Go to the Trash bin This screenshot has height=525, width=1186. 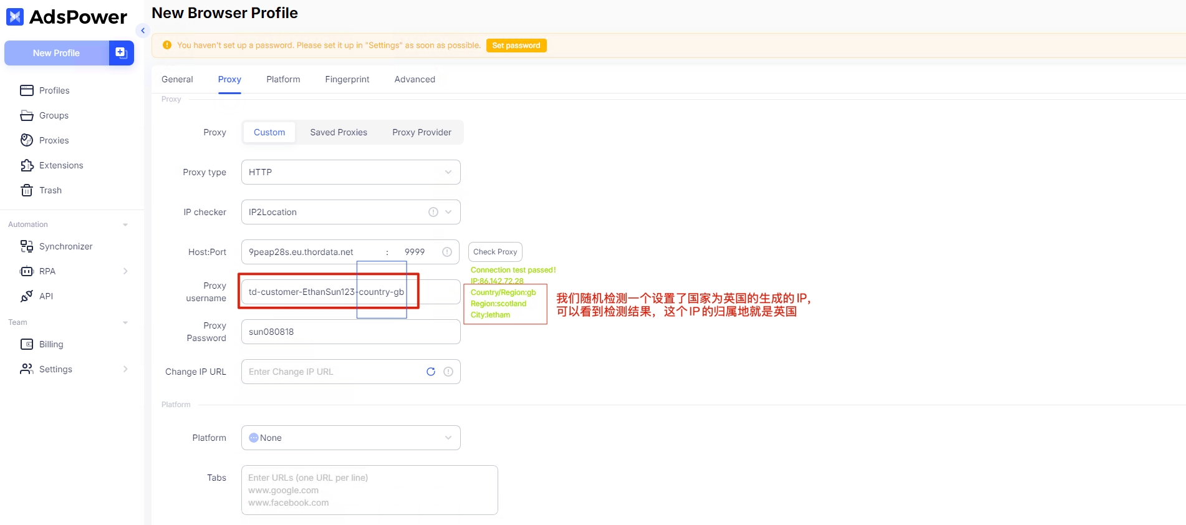pyautogui.click(x=50, y=190)
